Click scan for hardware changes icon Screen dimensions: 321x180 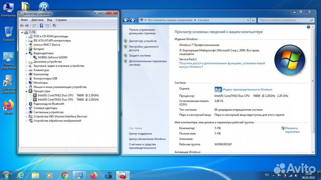[x=54, y=25]
